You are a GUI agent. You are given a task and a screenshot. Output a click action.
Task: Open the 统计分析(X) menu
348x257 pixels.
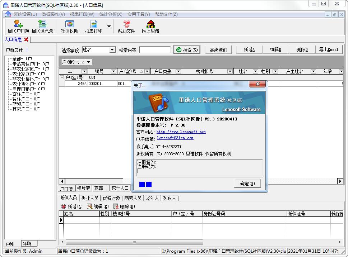coord(111,14)
